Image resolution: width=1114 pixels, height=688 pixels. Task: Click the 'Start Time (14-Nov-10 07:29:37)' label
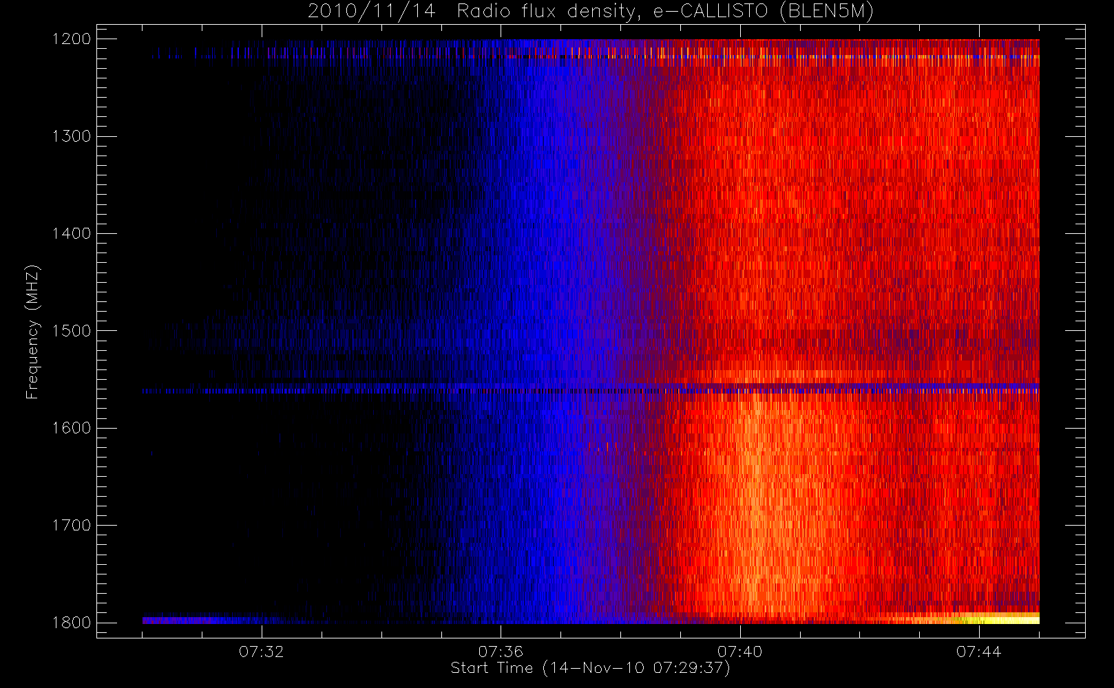pos(590,668)
